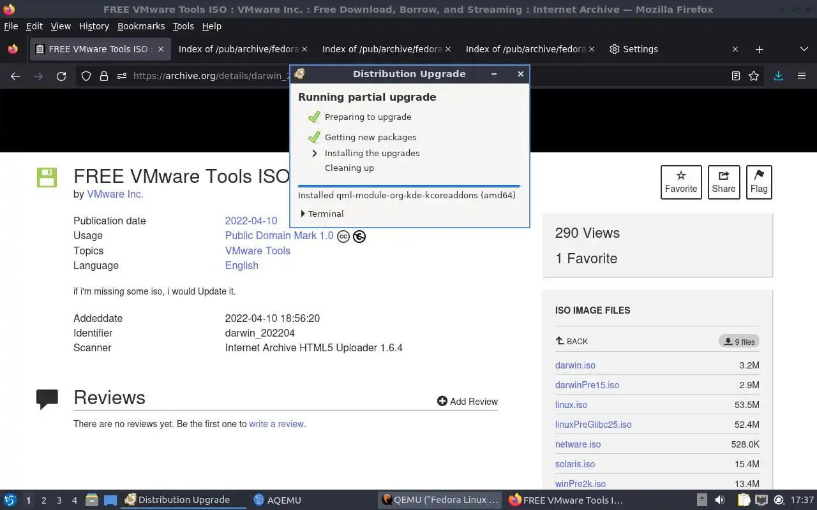Open the File menu
This screenshot has width=817, height=510.
click(11, 26)
